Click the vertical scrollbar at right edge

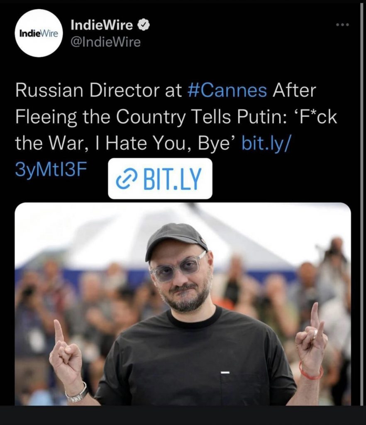pos(362,203)
